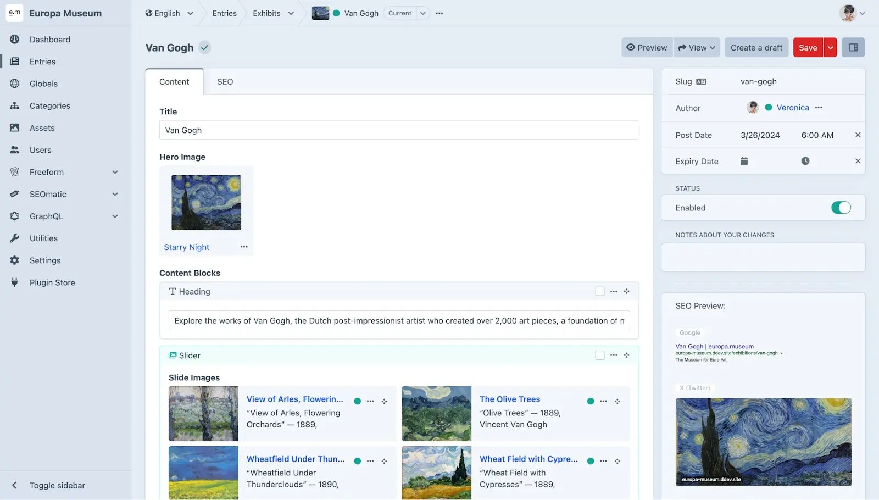Open the Exhibits breadcrumb dropdown
Screen dimensions: 879x500
tap(291, 13)
